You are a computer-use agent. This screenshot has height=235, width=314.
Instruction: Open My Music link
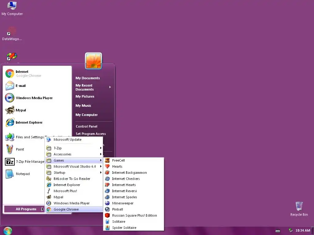point(83,106)
